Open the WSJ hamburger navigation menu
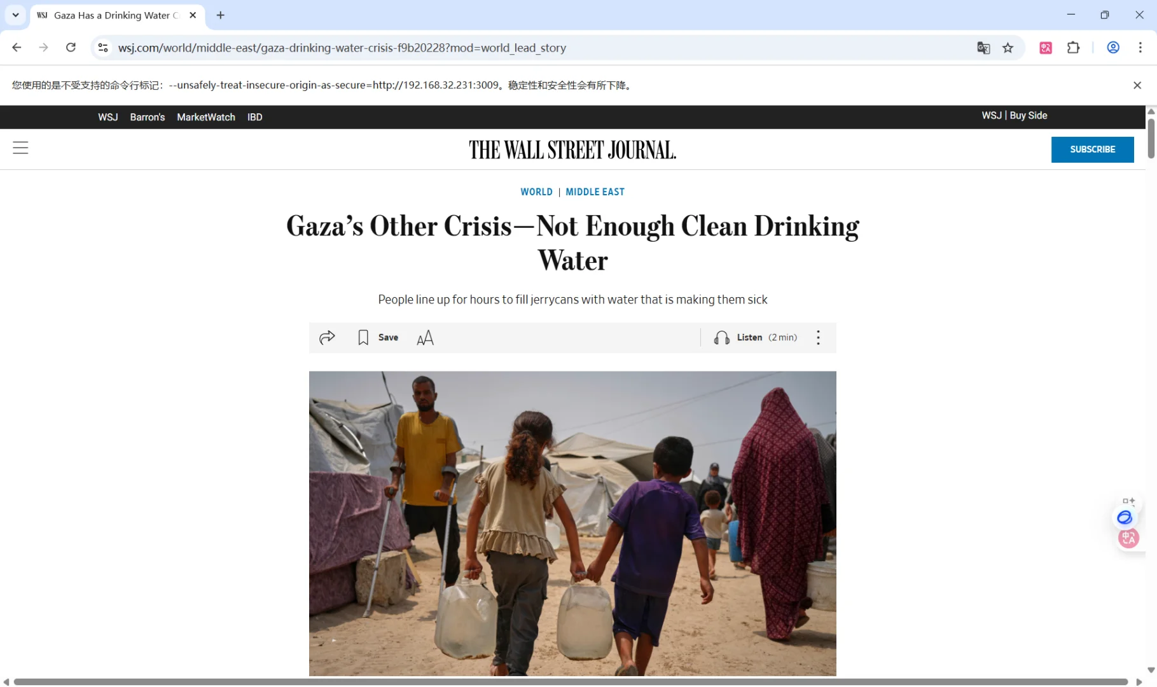 [x=20, y=148]
